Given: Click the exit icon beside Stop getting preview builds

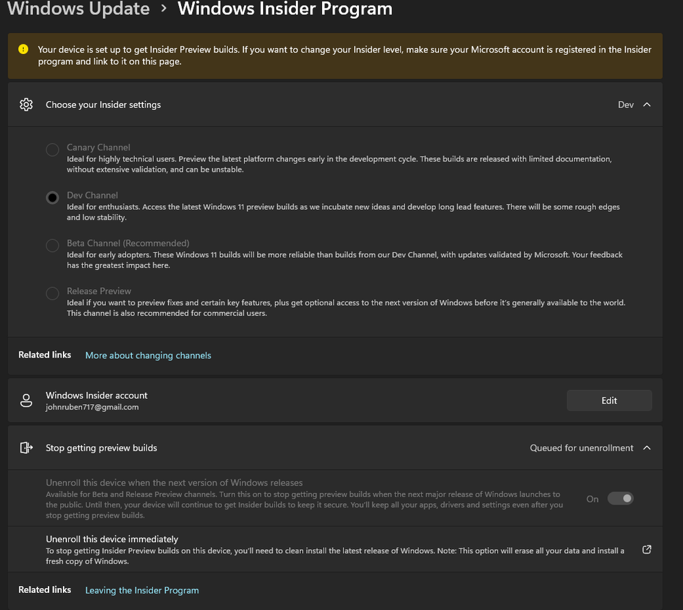Looking at the screenshot, I should [26, 447].
